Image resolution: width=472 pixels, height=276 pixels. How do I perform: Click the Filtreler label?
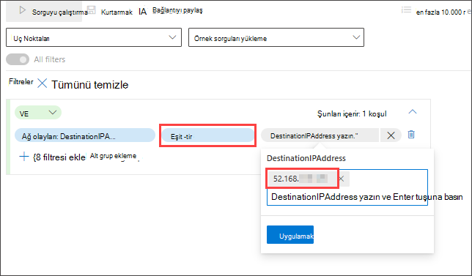pyautogui.click(x=21, y=81)
